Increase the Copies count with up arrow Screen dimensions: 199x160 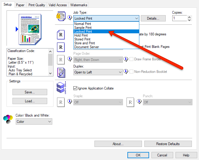pos(189,17)
